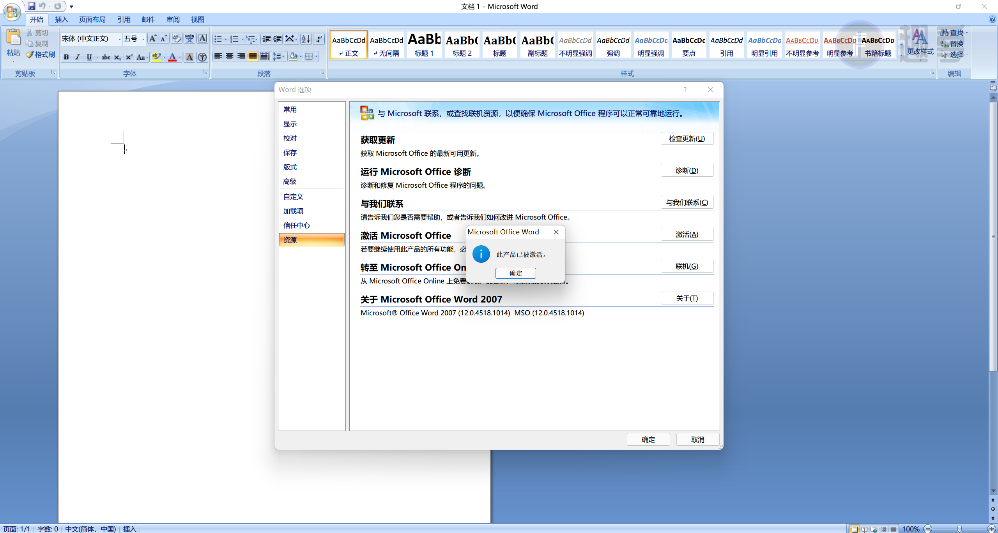The image size is (998, 533).
Task: Click the Shrink Font icon
Action: click(164, 39)
